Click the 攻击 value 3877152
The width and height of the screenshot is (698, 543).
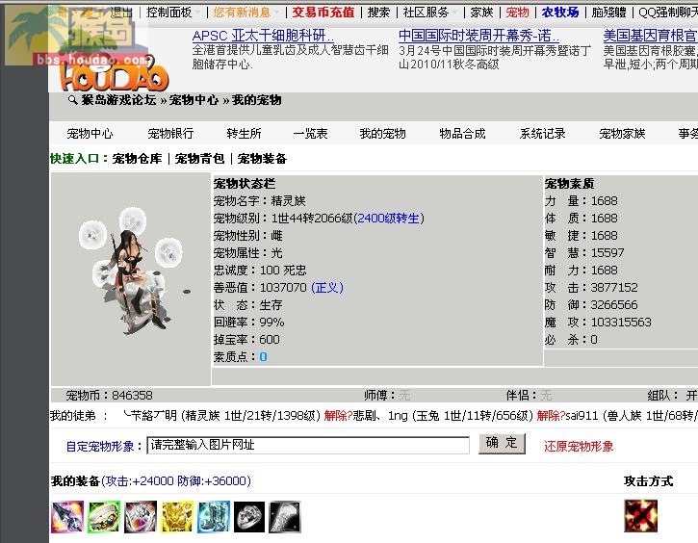pyautogui.click(x=614, y=288)
